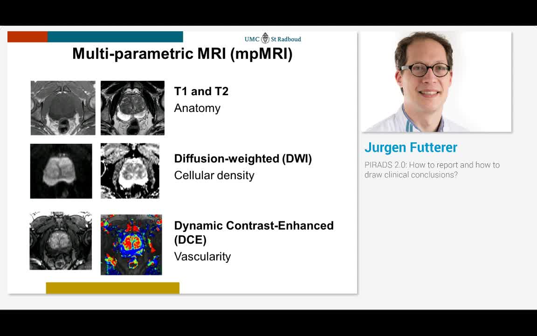Viewport: 537px width, 336px height.
Task: Click the UMC St Radboud logo
Action: coord(273,39)
